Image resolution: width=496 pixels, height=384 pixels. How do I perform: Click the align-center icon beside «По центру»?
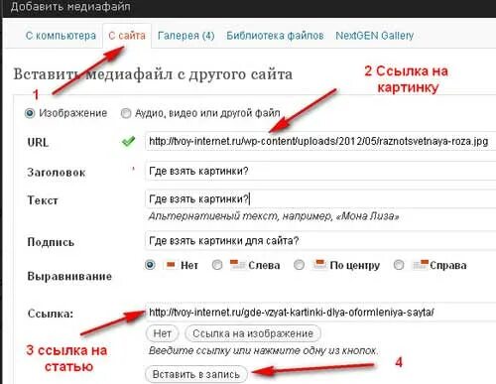coord(319,265)
